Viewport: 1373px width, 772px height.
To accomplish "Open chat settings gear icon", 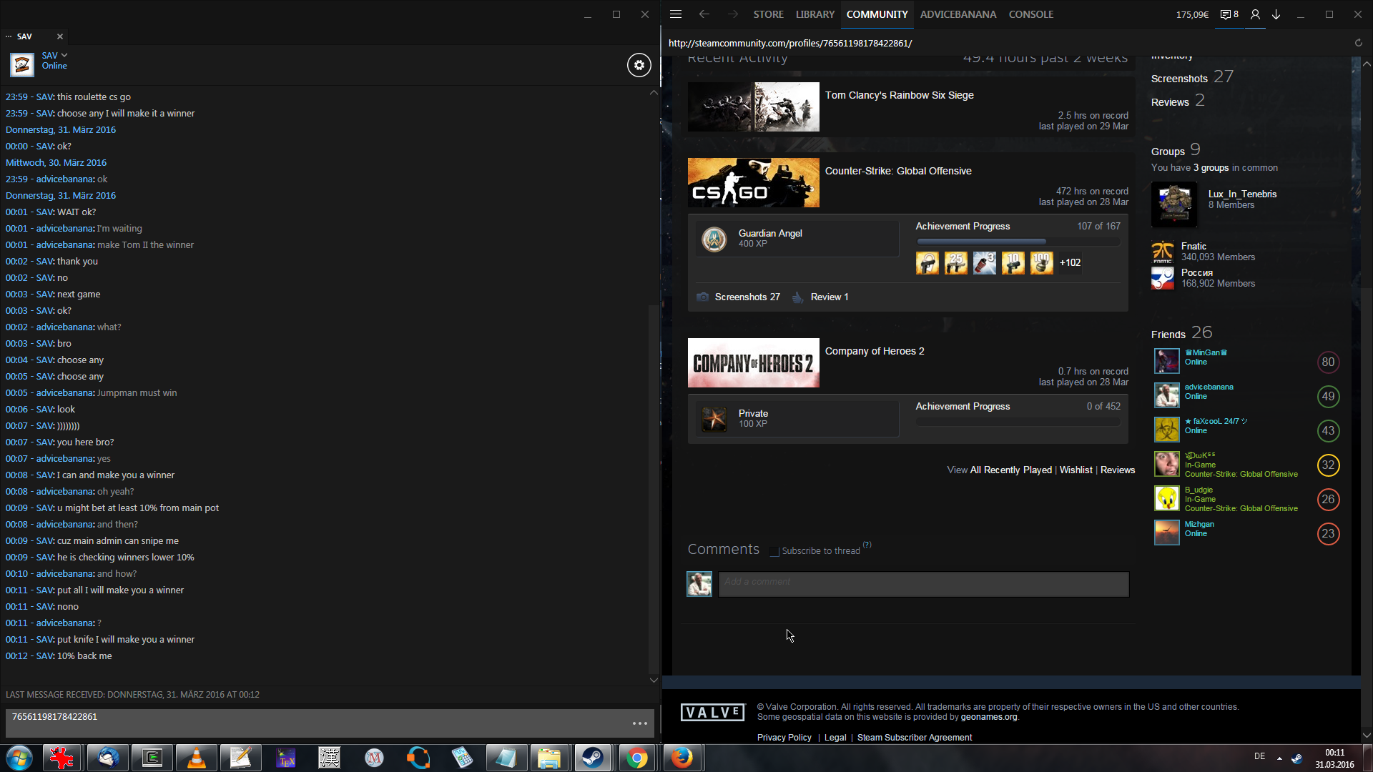I will pos(639,65).
